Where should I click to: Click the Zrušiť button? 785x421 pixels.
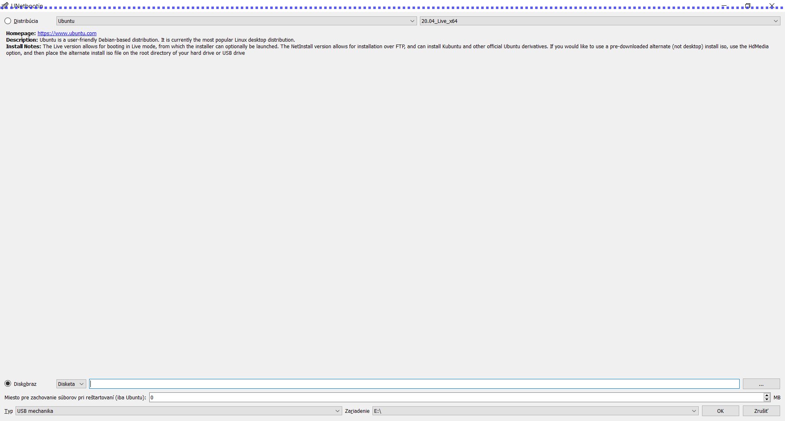[761, 411]
